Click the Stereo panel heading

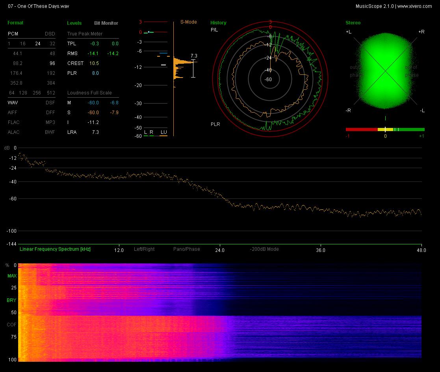[x=353, y=23]
